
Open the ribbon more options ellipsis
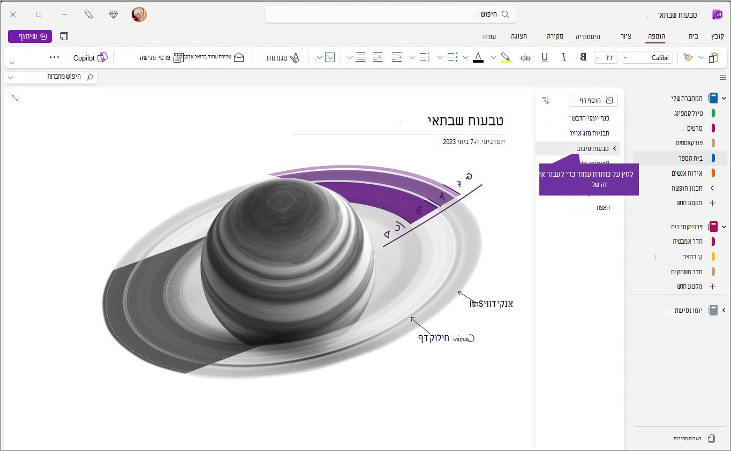coord(55,57)
